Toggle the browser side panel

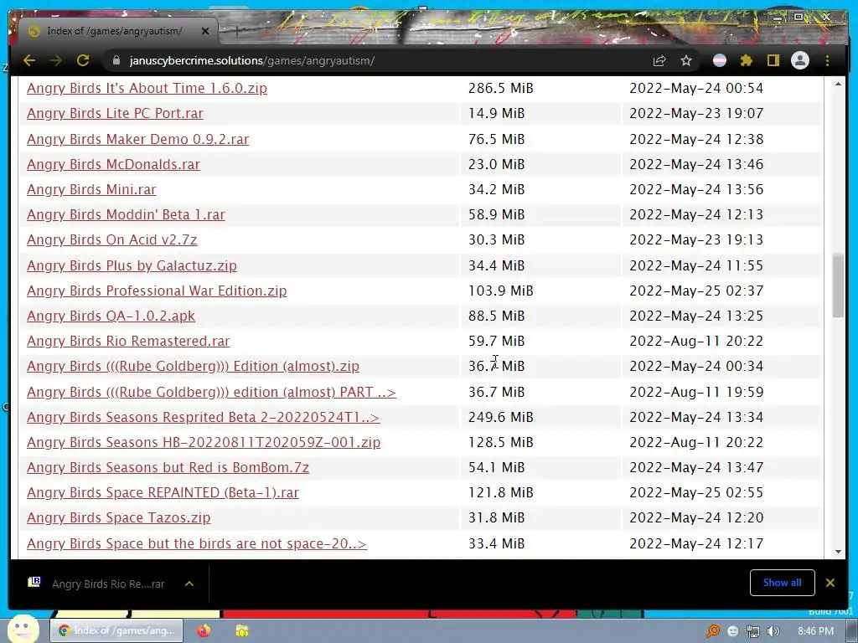pos(773,60)
